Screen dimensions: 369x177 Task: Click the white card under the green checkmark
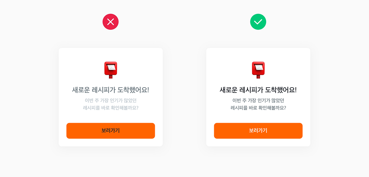click(258, 97)
